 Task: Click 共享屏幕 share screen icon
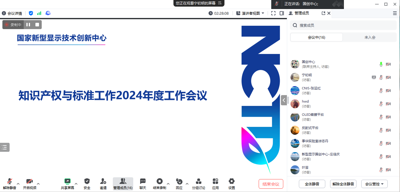(x=68, y=184)
